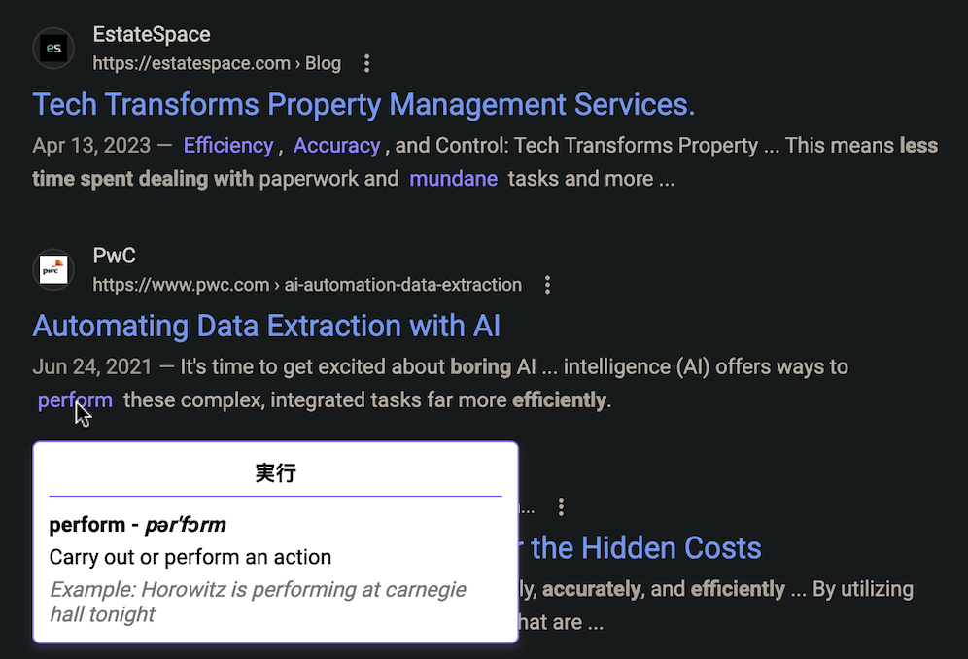
Task: Open Tech Transforms Property Management Services link
Action: tap(363, 104)
